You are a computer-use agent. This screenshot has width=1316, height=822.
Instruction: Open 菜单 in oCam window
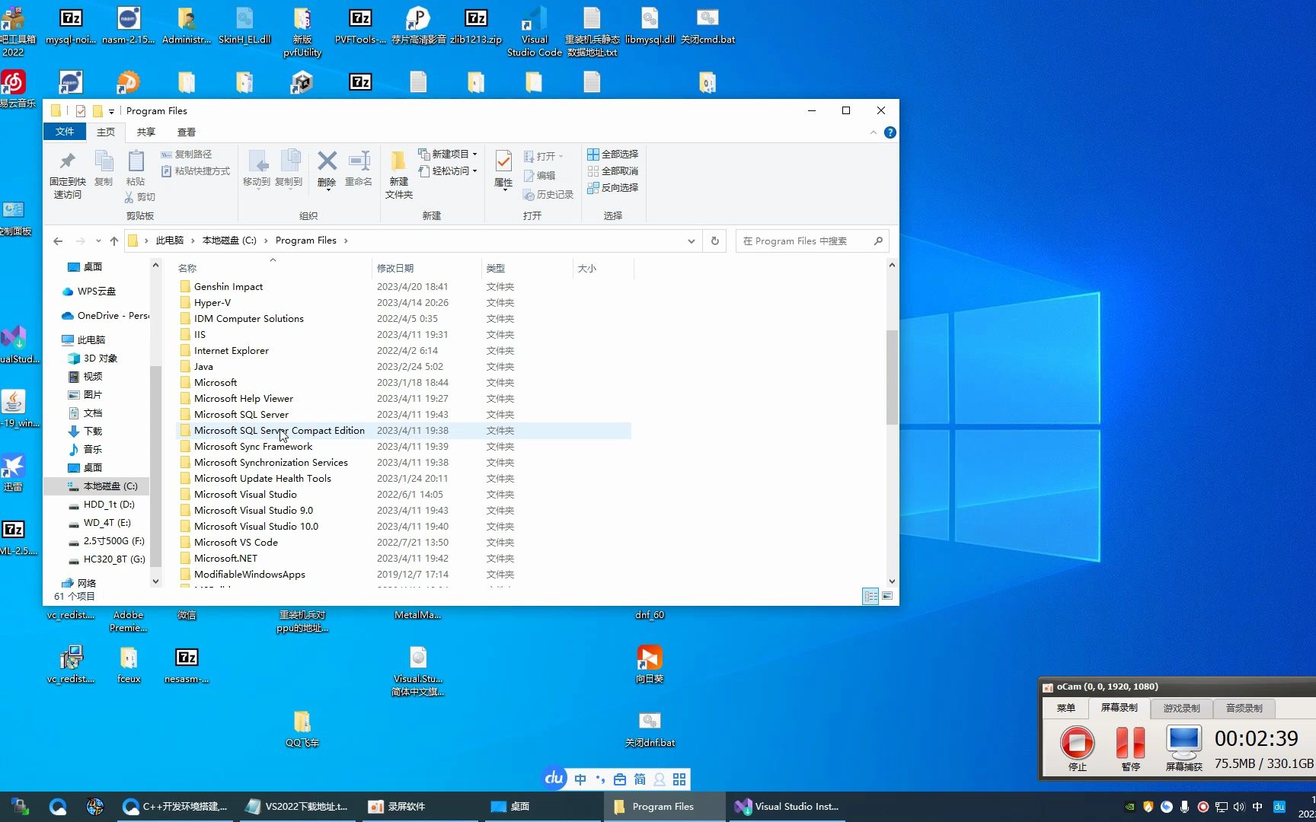[1066, 708]
